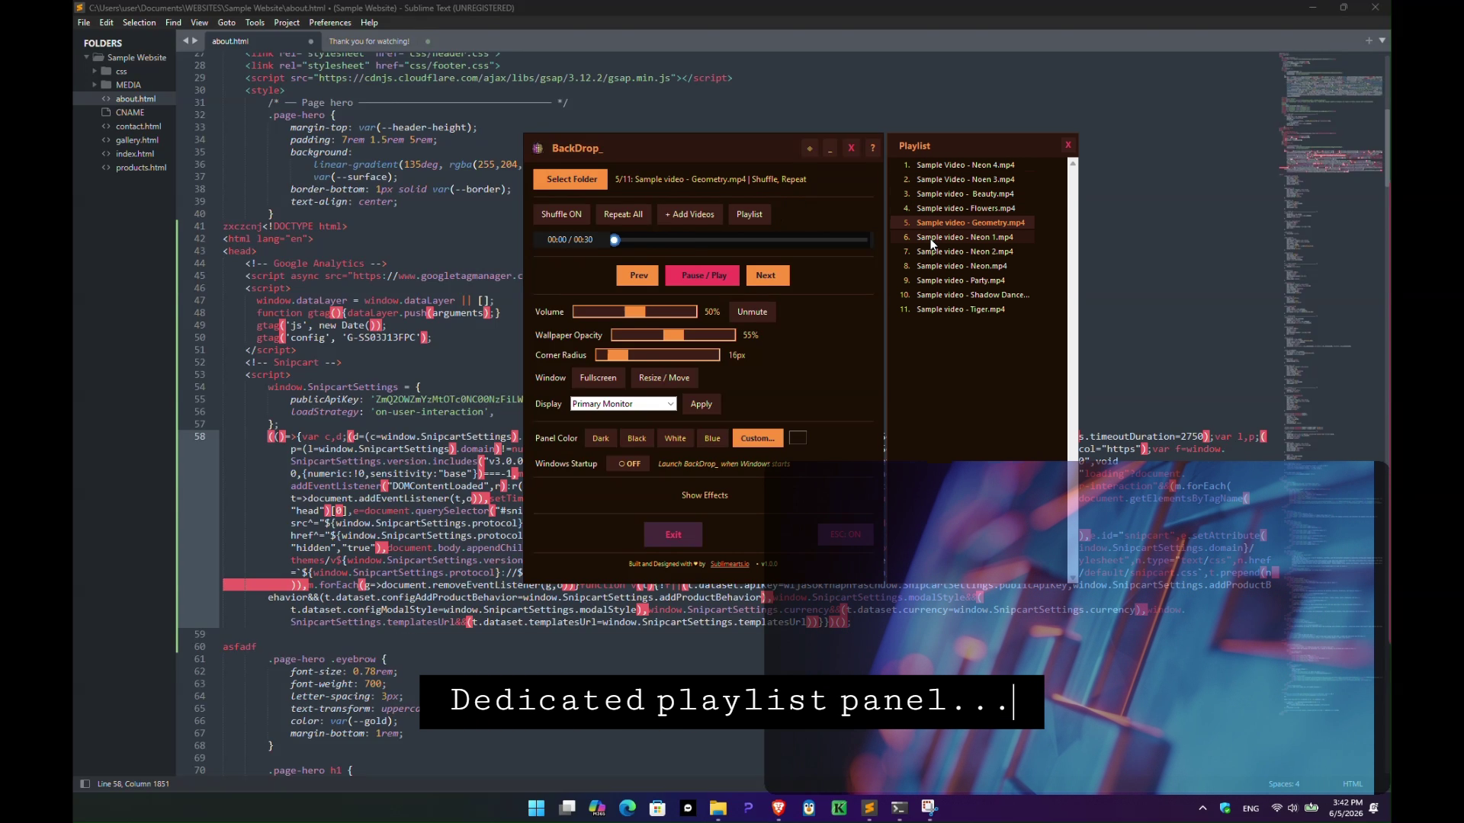Image resolution: width=1464 pixels, height=823 pixels.
Task: Open the terminal icon in taskbar
Action: click(900, 808)
